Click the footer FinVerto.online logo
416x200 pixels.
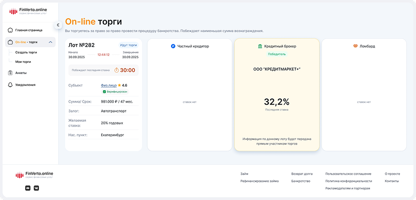pyautogui.click(x=34, y=175)
